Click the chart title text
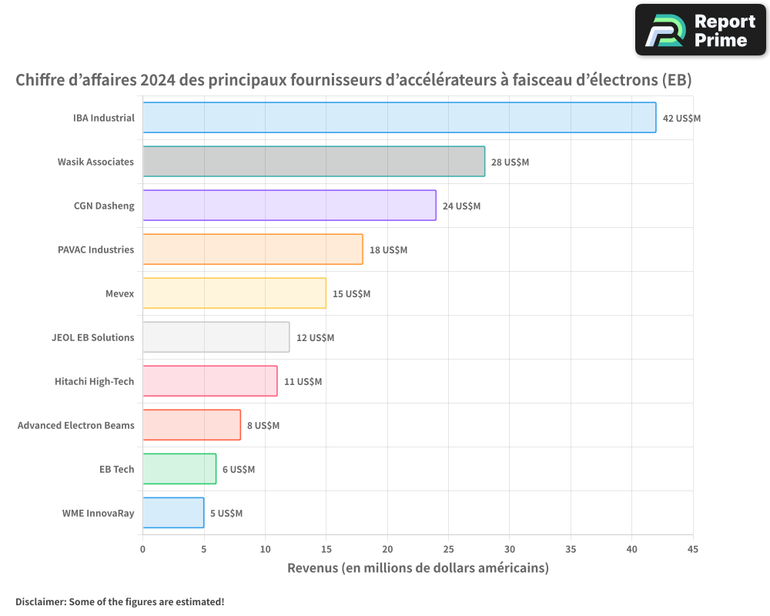The height and width of the screenshot is (616, 770). tap(353, 80)
